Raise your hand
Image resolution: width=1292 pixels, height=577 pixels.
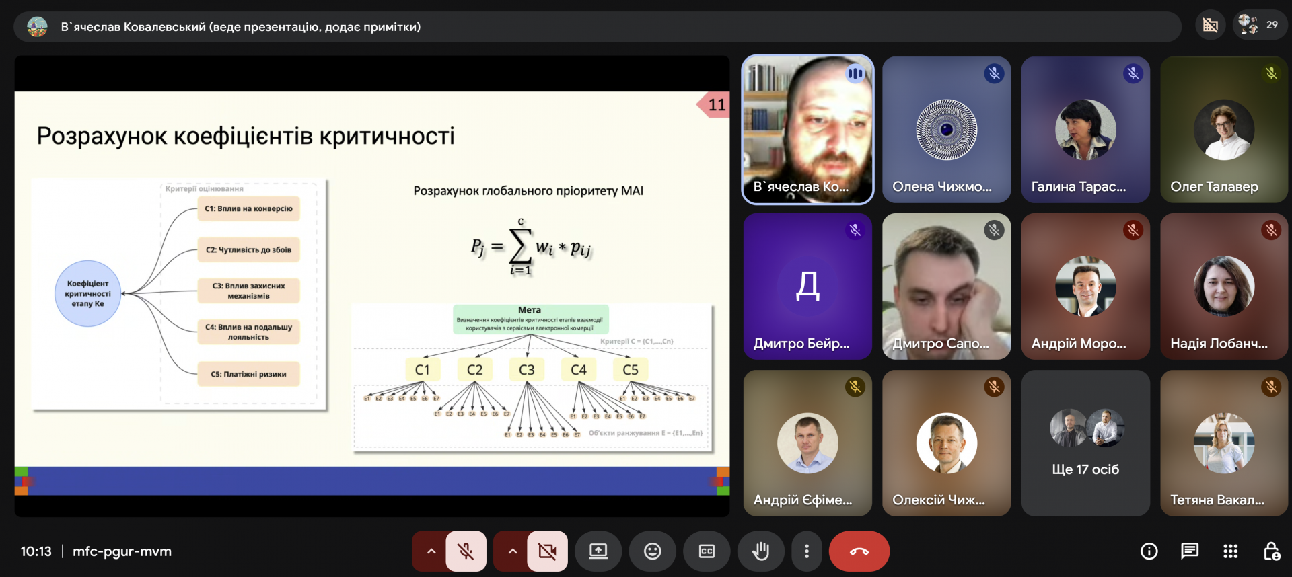(760, 551)
